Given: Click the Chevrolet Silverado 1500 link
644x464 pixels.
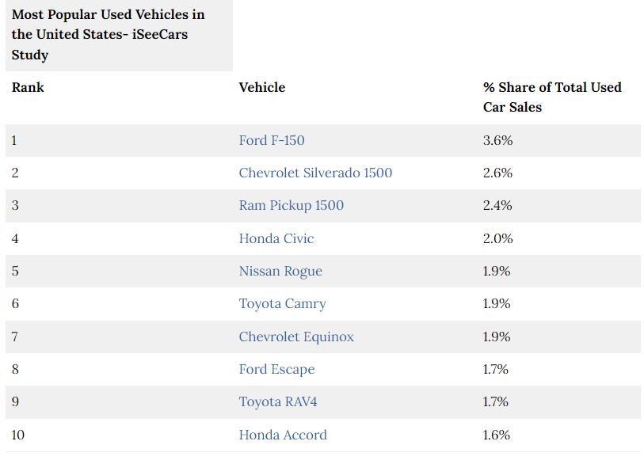Looking at the screenshot, I should [x=315, y=173].
